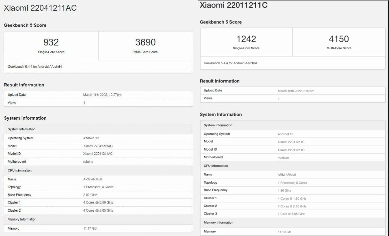Image resolution: width=389 pixels, height=236 pixels.
Task: Click Model value Xiaomi 22041211AC
Action: click(x=98, y=146)
